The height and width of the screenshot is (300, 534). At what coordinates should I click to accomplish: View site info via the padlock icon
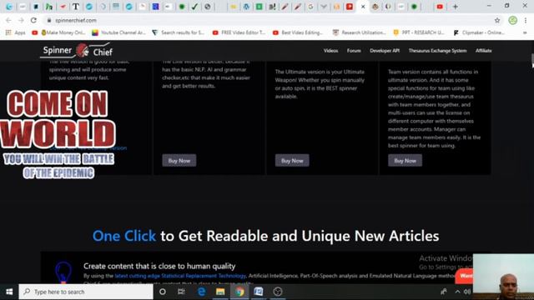tap(49, 20)
